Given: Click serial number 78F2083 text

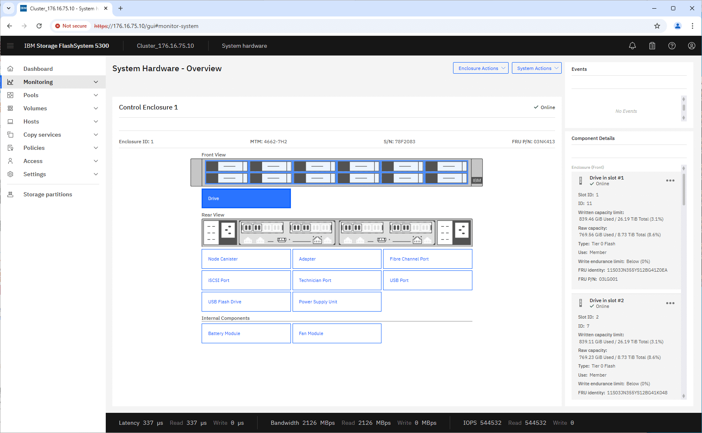Looking at the screenshot, I should pos(405,142).
